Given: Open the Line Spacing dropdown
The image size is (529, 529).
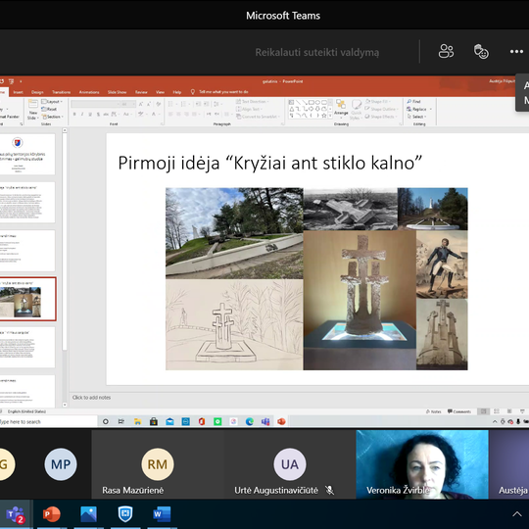Looking at the screenshot, I should [217, 104].
